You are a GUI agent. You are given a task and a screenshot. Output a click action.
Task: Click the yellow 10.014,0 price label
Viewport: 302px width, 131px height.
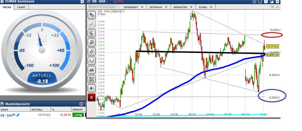pyautogui.click(x=273, y=46)
